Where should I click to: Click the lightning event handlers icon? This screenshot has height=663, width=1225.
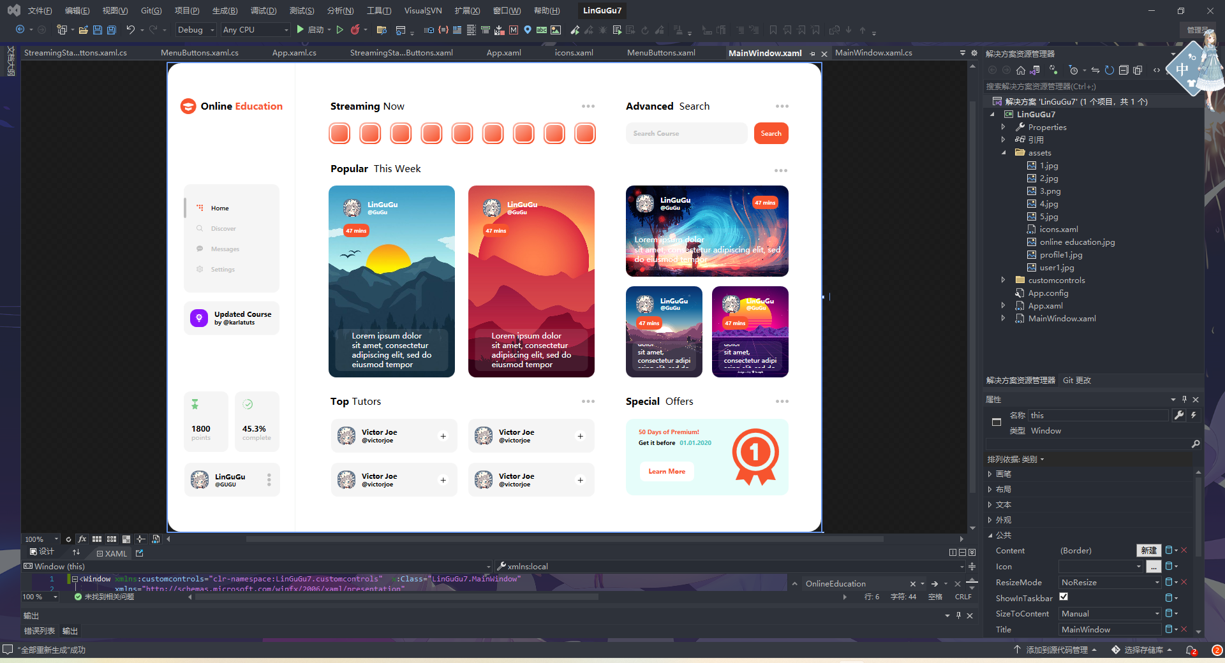(1193, 415)
